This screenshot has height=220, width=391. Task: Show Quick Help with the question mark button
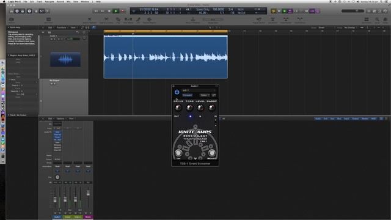coord(29,11)
